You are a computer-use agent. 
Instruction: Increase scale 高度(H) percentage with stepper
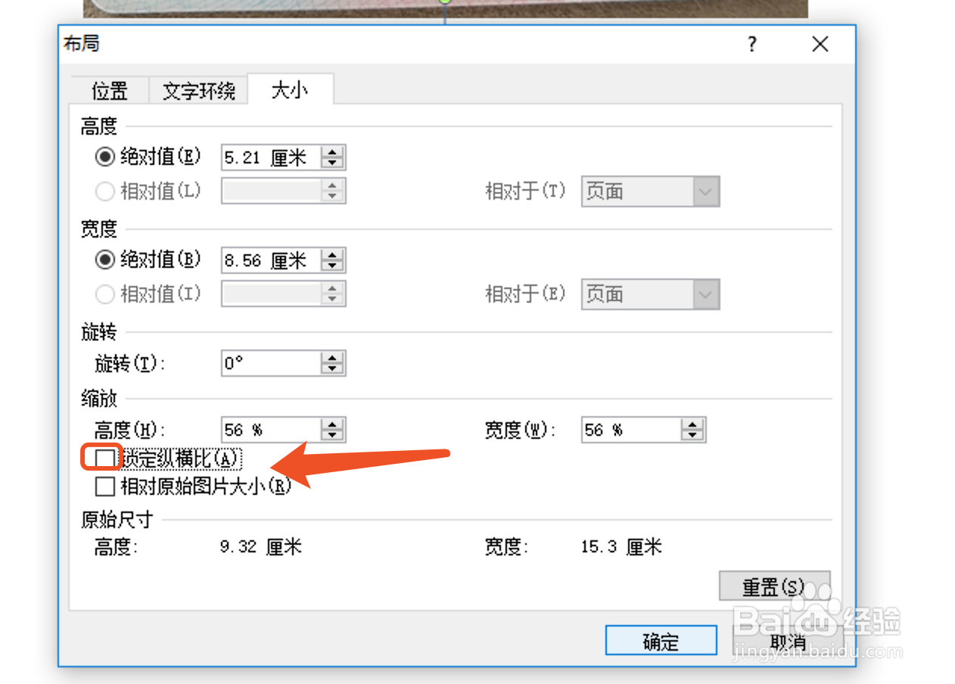tap(332, 424)
